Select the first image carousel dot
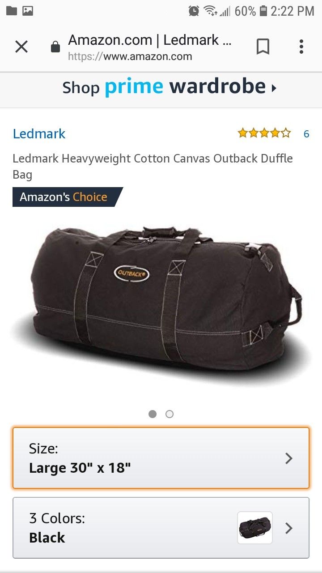Screen dimensions: 322x573 pyautogui.click(x=153, y=414)
